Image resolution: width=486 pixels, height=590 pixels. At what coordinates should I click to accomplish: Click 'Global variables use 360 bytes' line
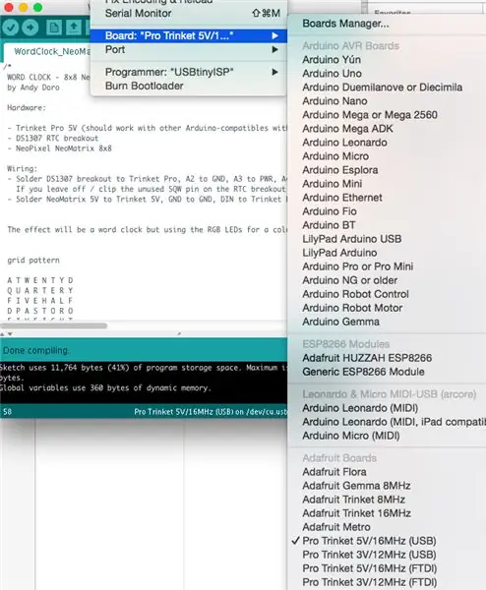pos(105,387)
